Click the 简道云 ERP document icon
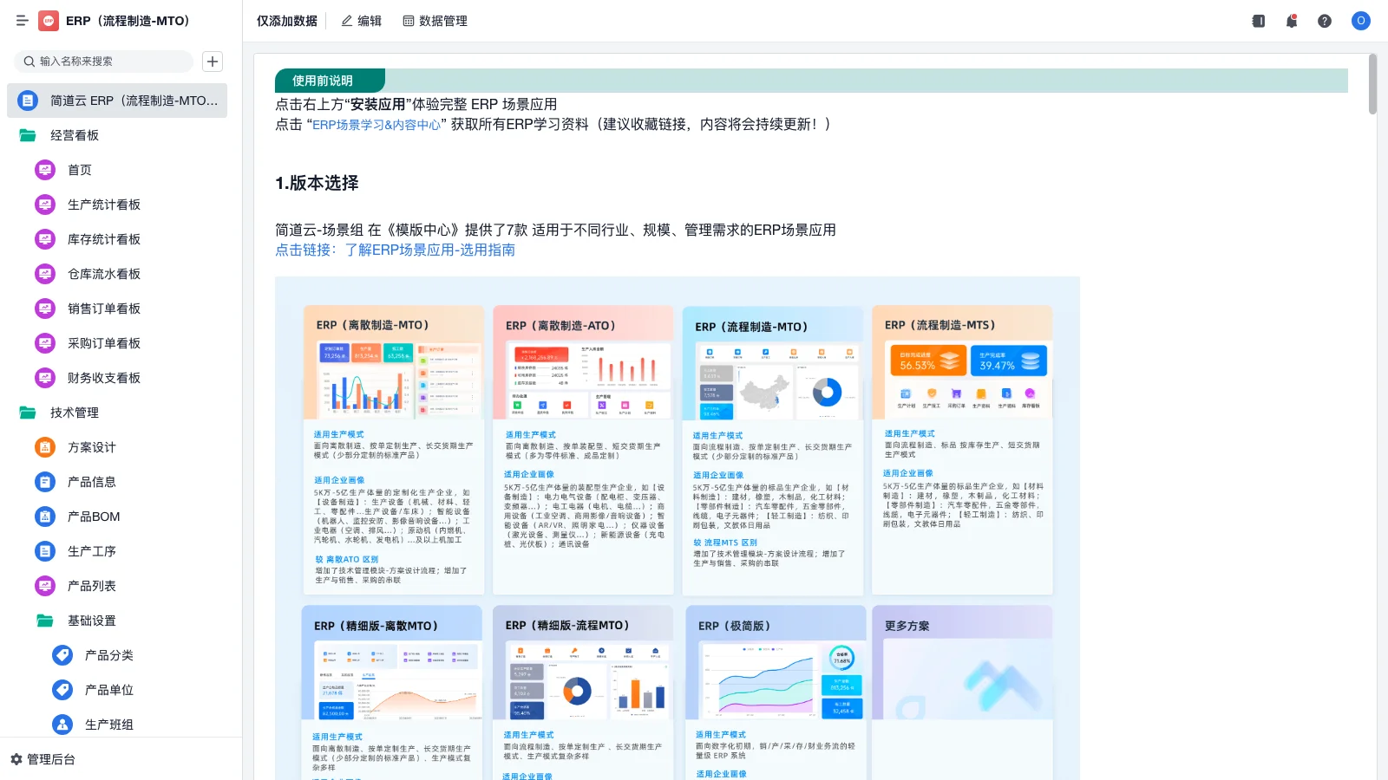Viewport: 1388px width, 780px height. click(28, 101)
